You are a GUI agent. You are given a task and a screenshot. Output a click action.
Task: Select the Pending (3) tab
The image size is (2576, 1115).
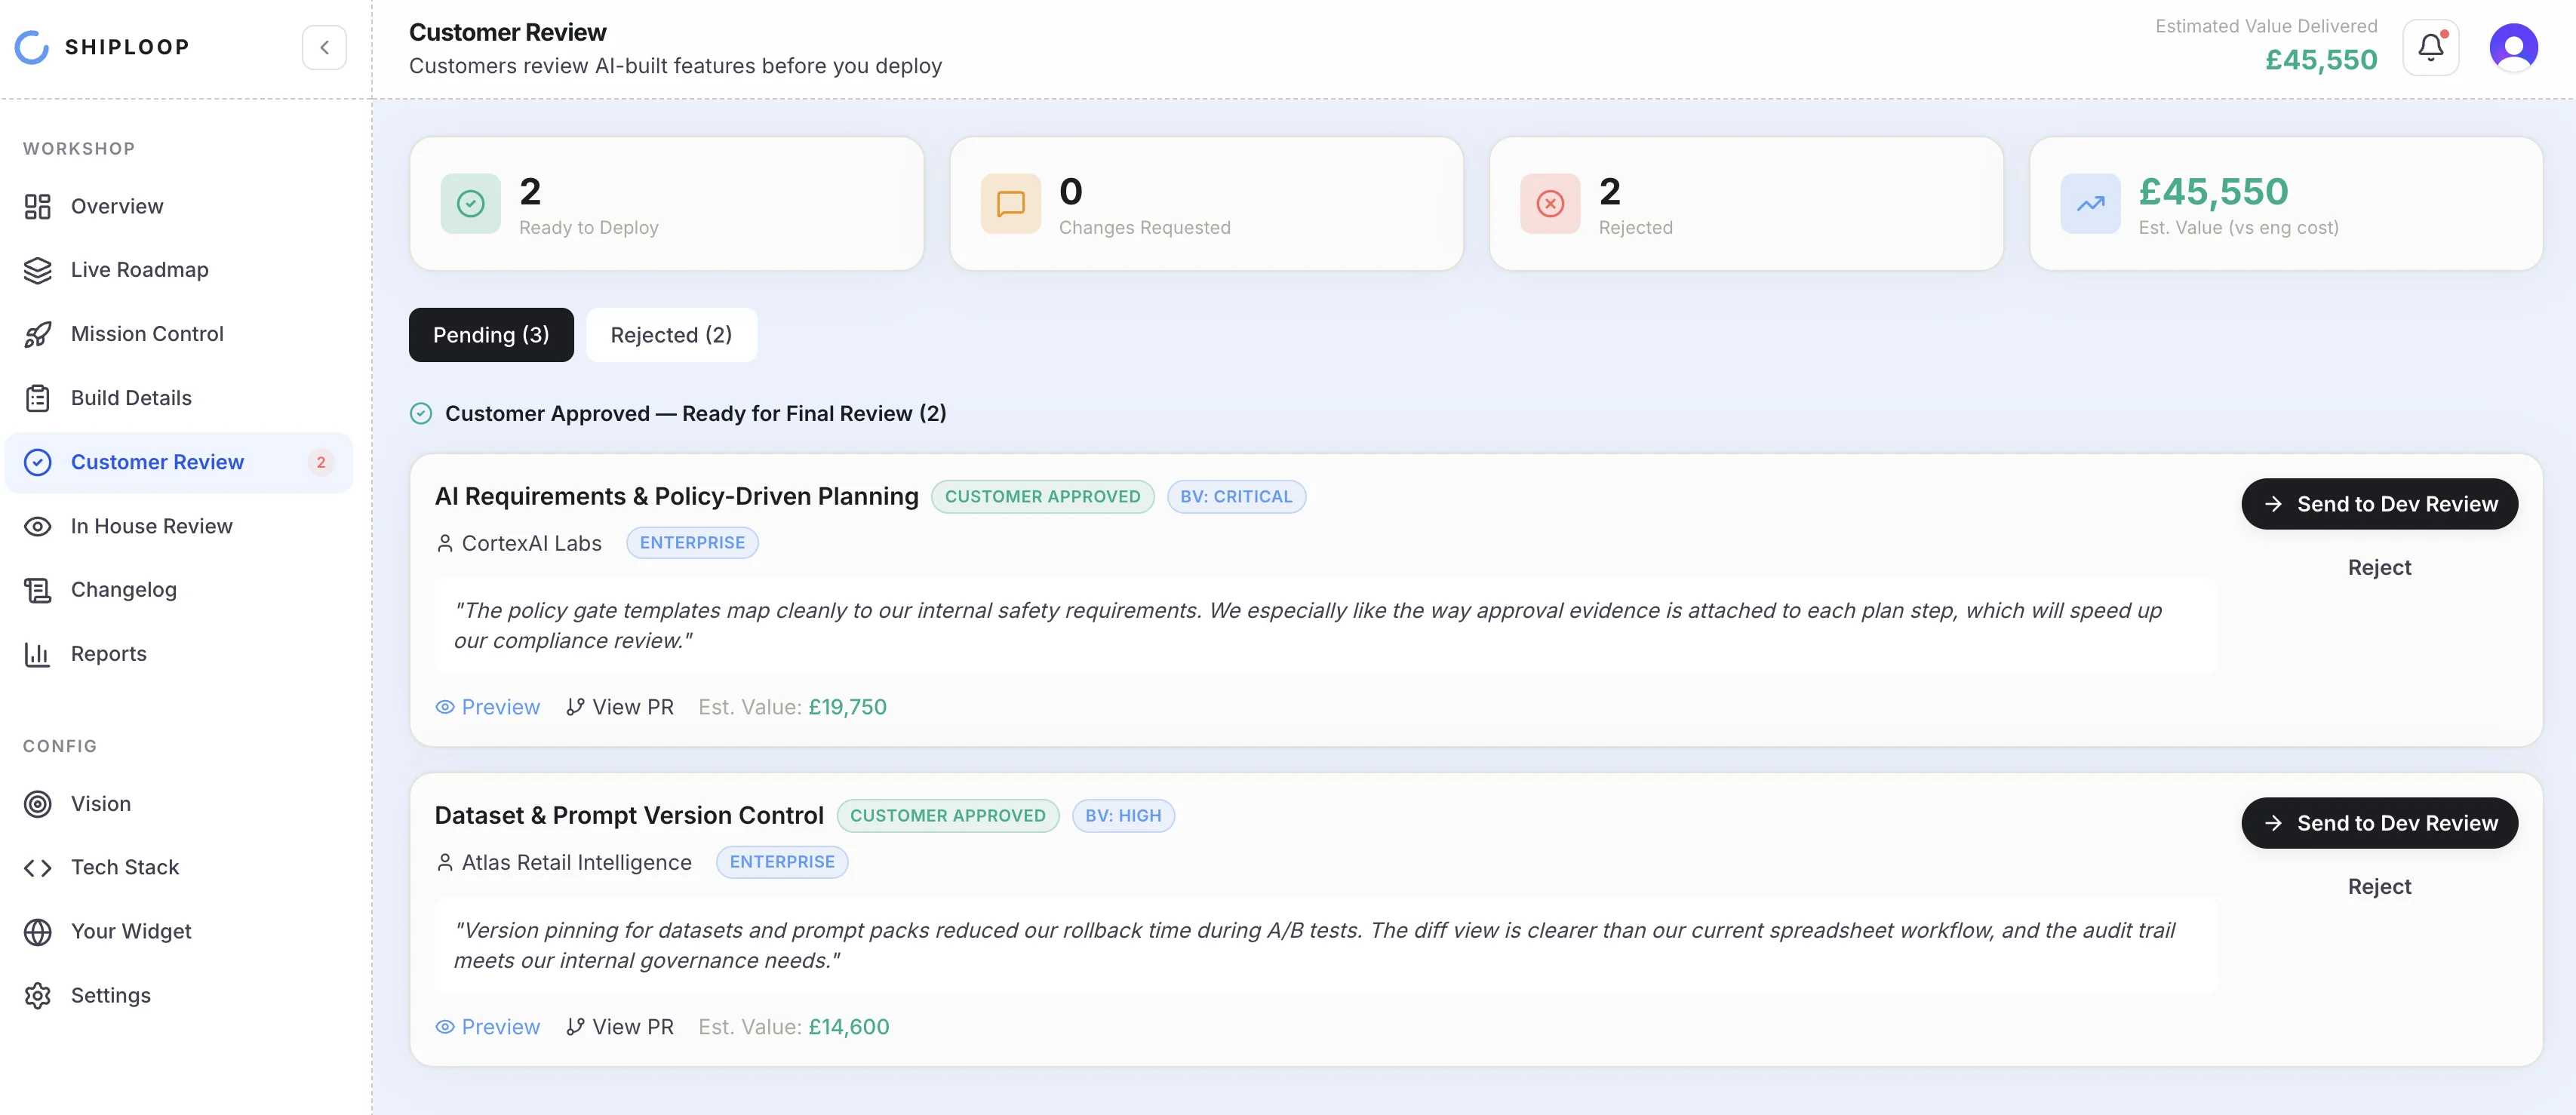click(491, 334)
